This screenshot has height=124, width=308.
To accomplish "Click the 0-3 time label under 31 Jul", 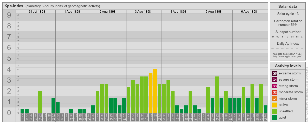I will 22,117.
